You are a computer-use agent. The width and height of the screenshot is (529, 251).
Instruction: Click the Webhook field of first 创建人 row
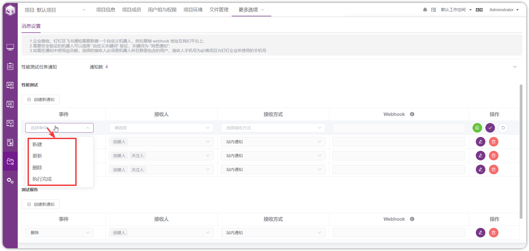point(399,142)
